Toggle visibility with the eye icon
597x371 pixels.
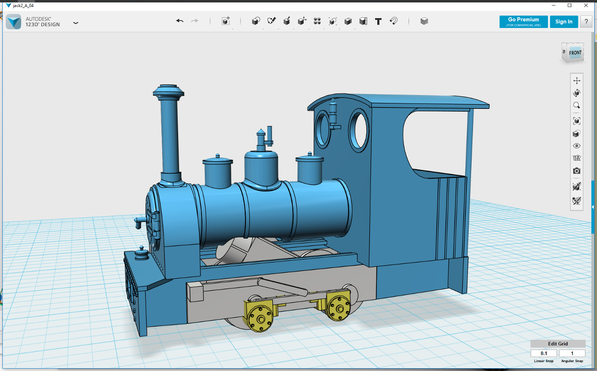point(576,146)
